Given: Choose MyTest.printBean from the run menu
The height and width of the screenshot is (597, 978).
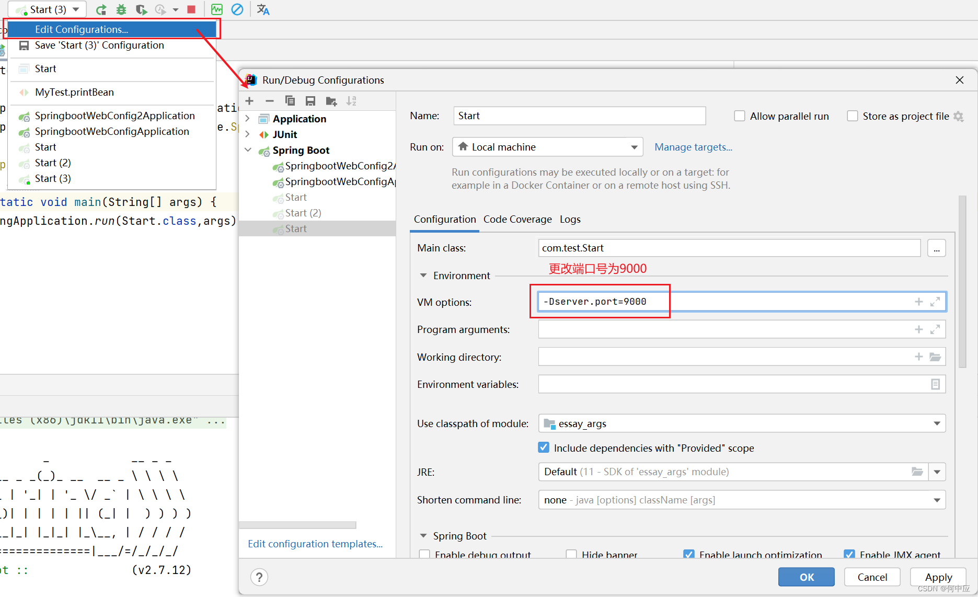Looking at the screenshot, I should pyautogui.click(x=112, y=92).
